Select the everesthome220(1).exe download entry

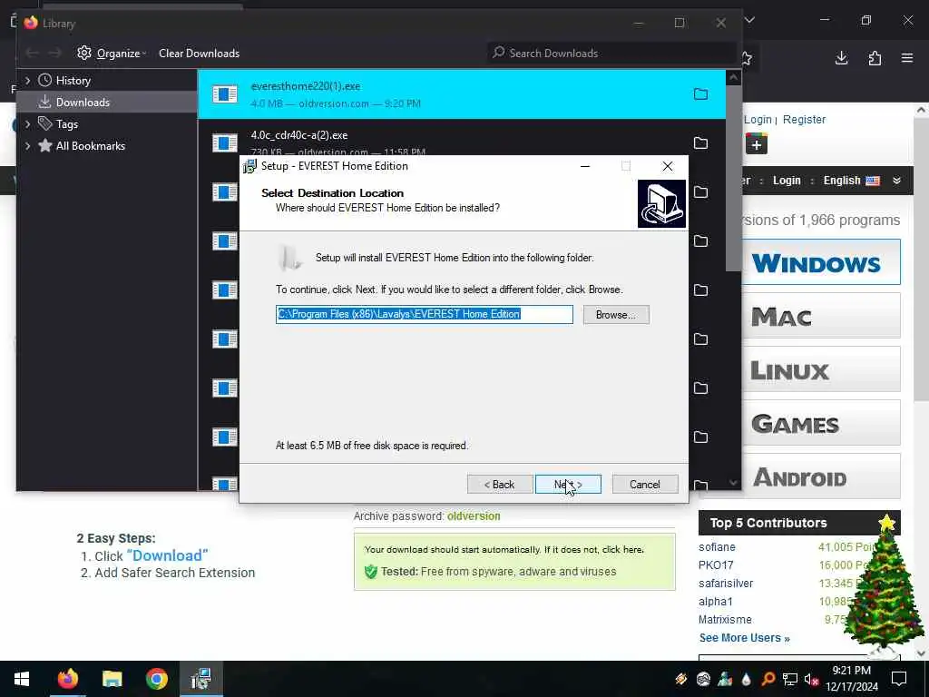point(461,94)
